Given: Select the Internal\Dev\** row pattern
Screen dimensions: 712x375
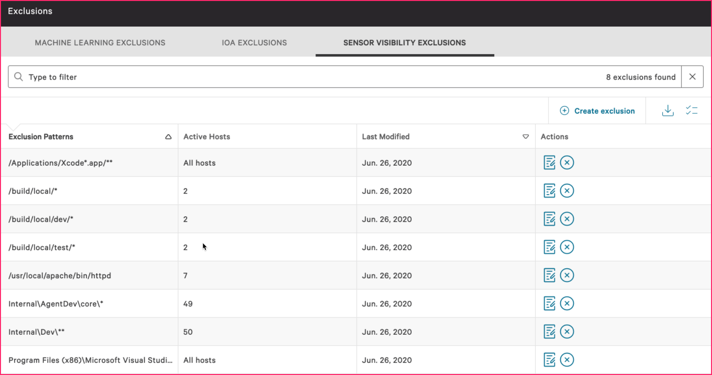Looking at the screenshot, I should 37,332.
